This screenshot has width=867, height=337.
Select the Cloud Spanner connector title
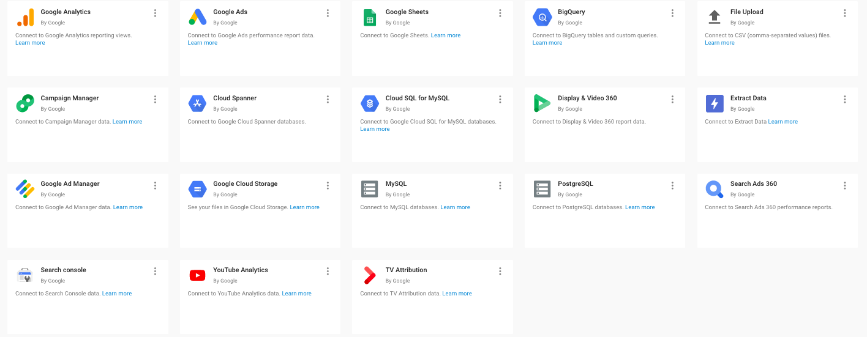pyautogui.click(x=235, y=98)
